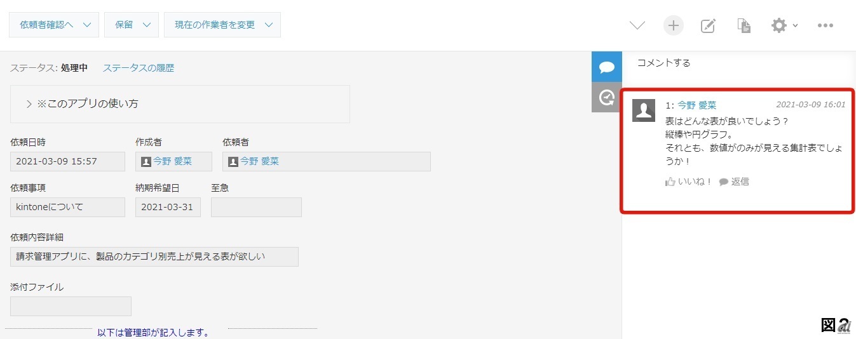The image size is (856, 339).
Task: Click the next-record chevron down icon
Action: [637, 25]
